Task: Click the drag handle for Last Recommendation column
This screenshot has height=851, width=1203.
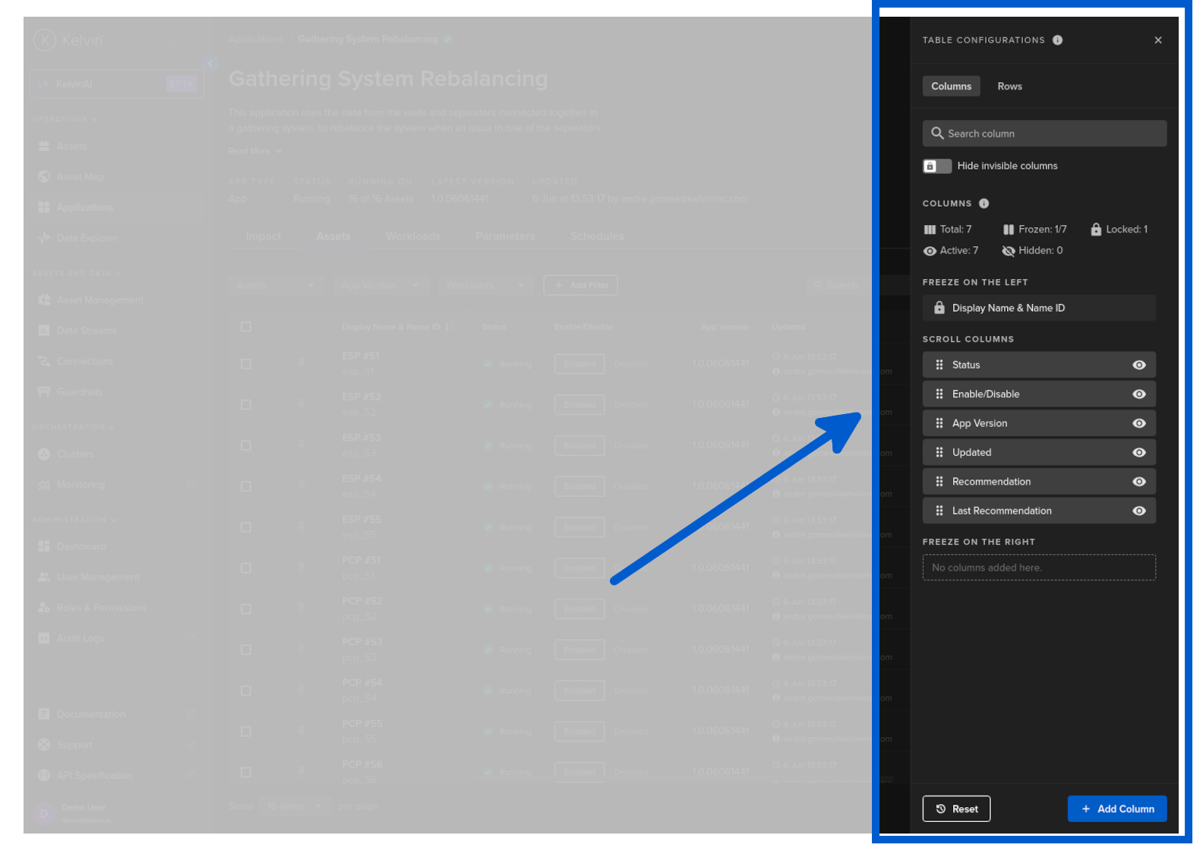Action: coord(939,511)
